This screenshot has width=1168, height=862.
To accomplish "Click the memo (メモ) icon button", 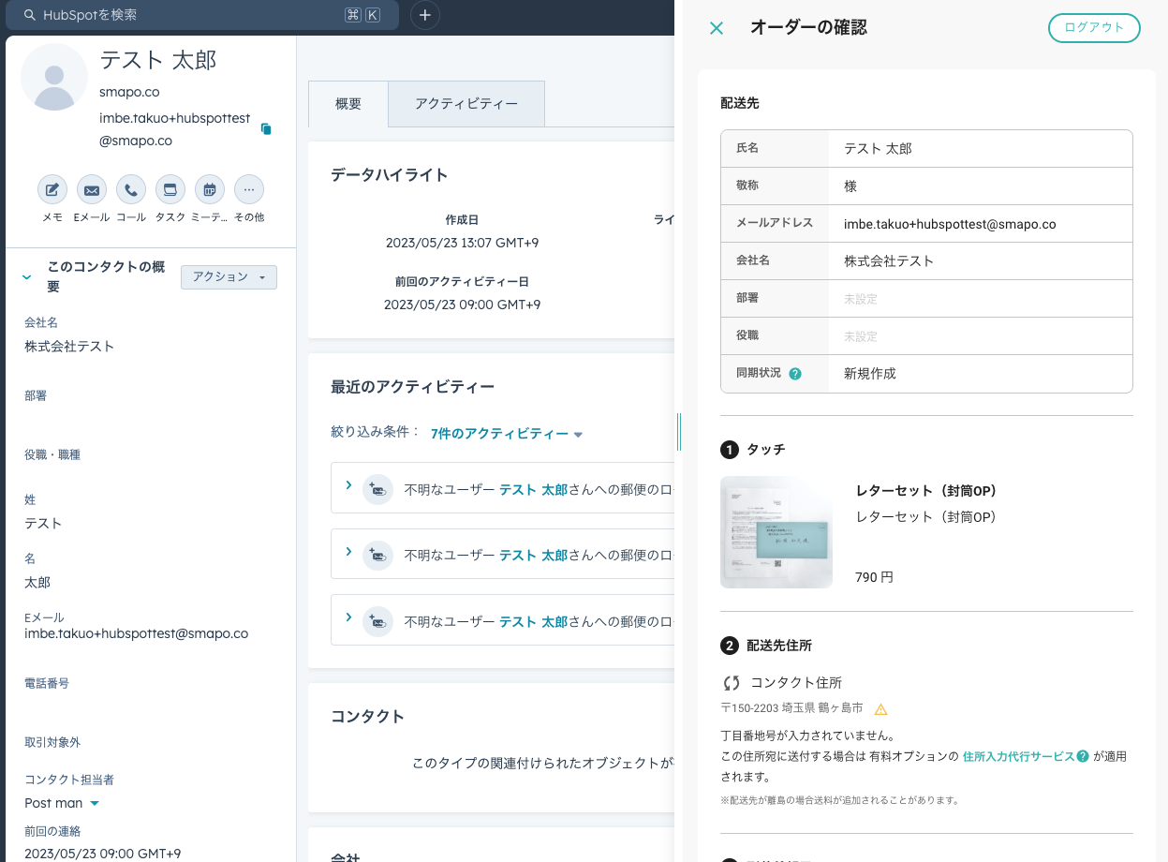I will pos(52,190).
